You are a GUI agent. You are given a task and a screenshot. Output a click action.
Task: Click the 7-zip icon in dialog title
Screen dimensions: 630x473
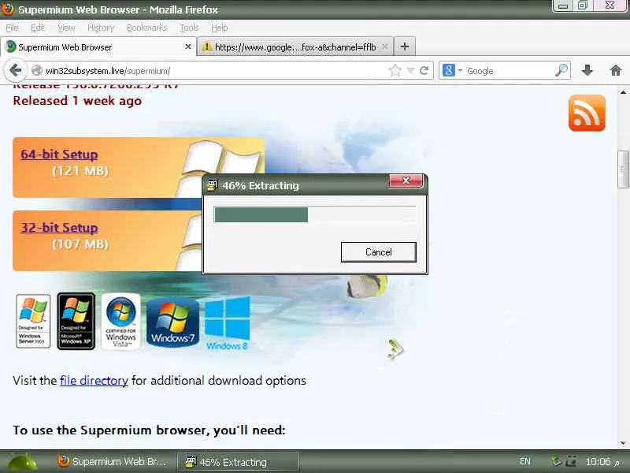point(212,185)
